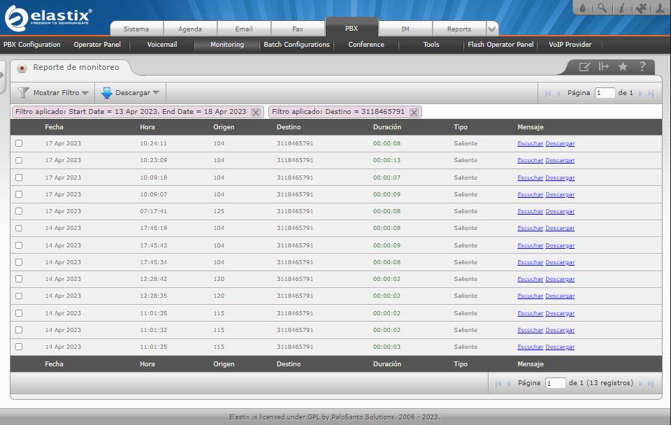
Task: Click the sticky note edit icon
Action: point(584,67)
